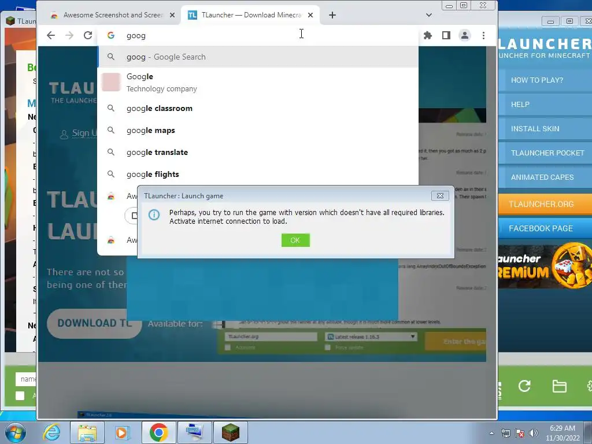Open network status tray icon
Viewport: 592px width, 444px height.
click(x=505, y=433)
